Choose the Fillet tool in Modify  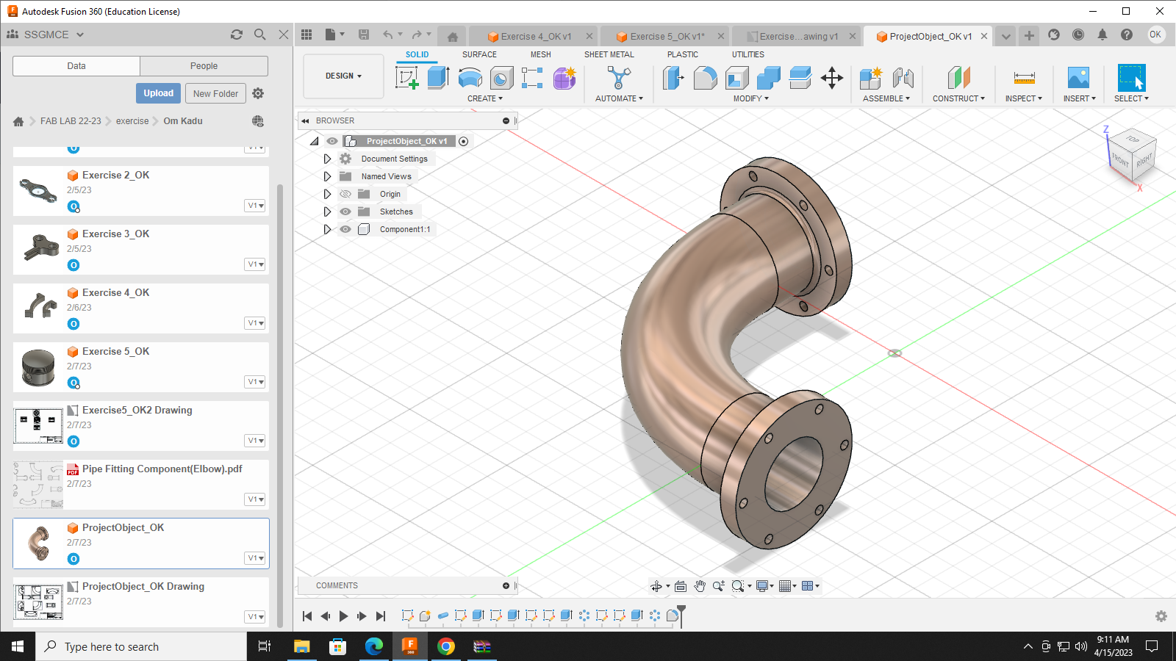point(705,78)
